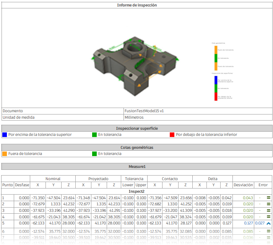Click the in-tolerance equals icon in row 6
273x245 pixels.
coord(268,231)
